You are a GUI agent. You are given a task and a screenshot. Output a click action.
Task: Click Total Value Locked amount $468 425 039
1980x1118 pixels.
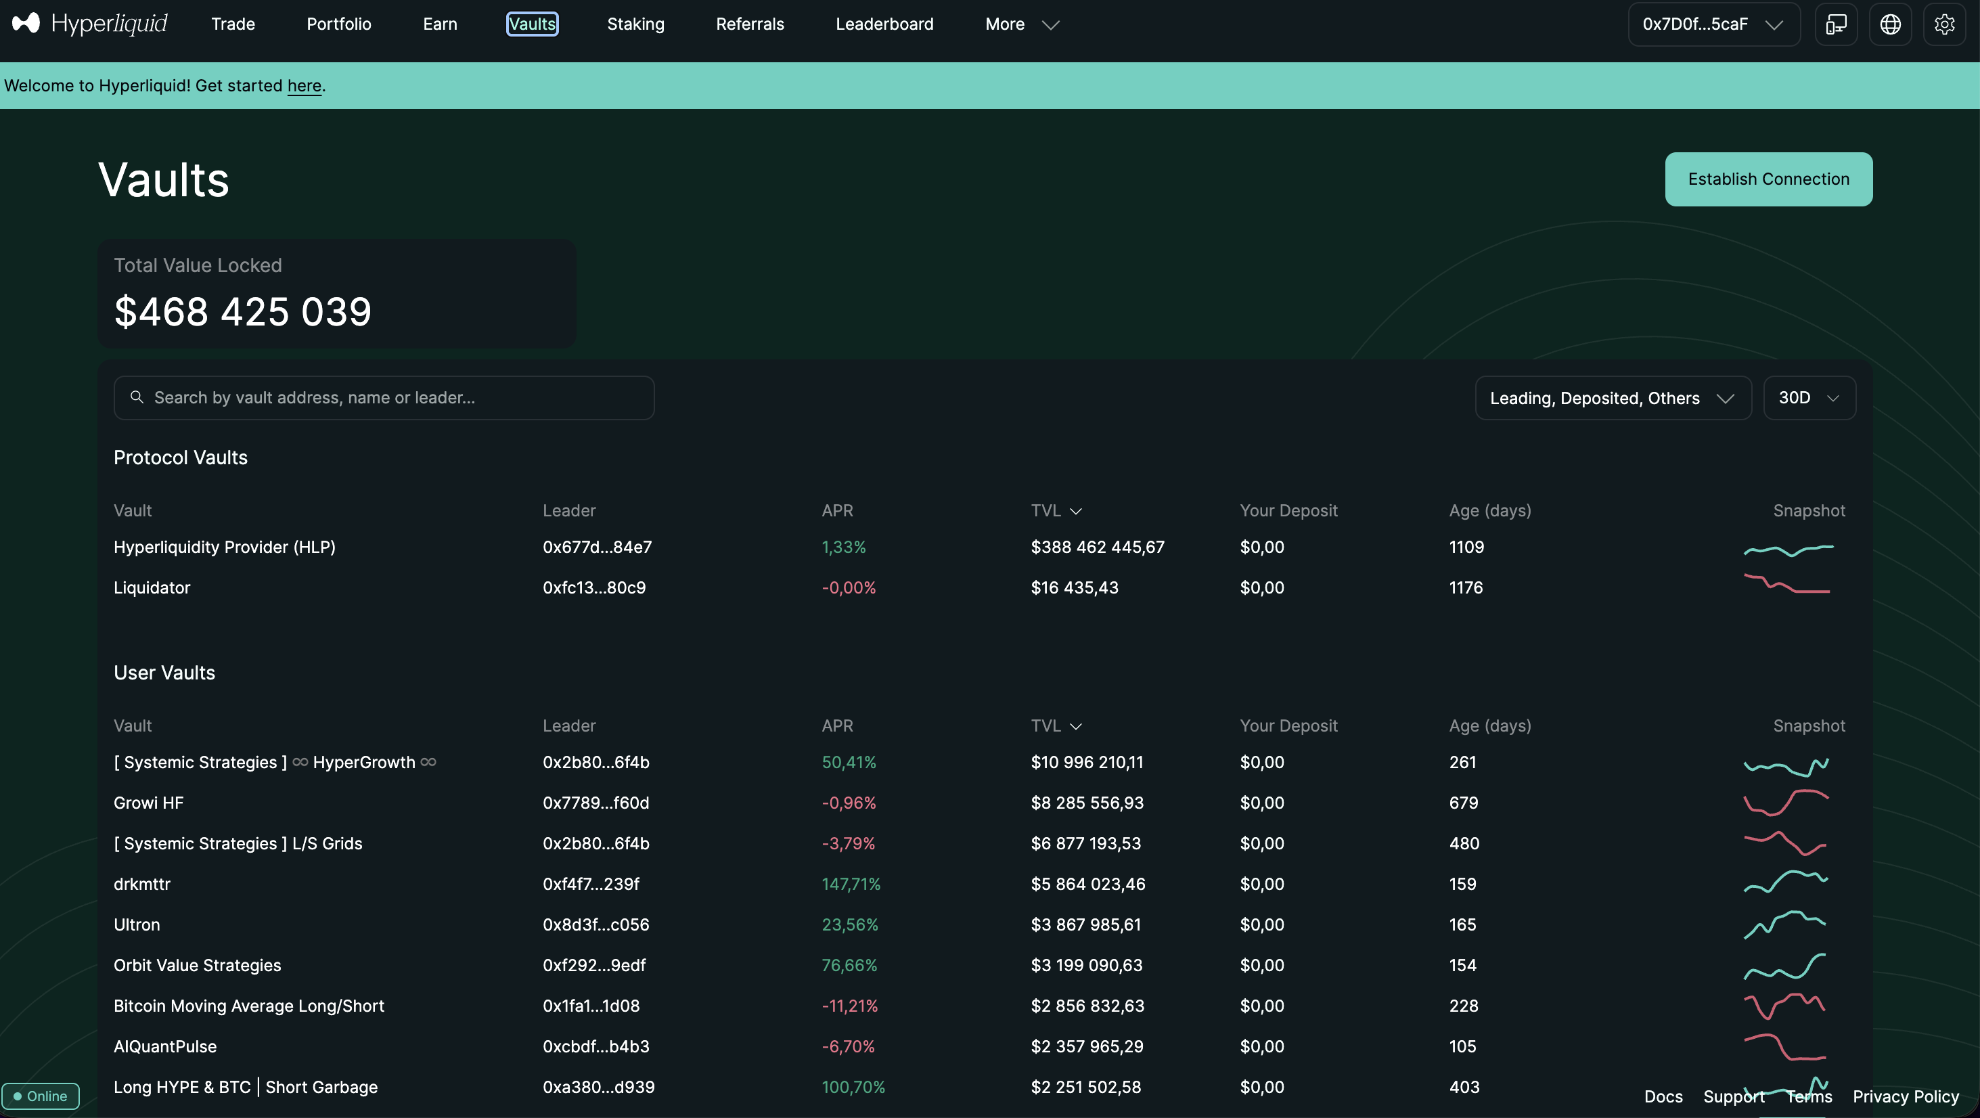(x=243, y=311)
